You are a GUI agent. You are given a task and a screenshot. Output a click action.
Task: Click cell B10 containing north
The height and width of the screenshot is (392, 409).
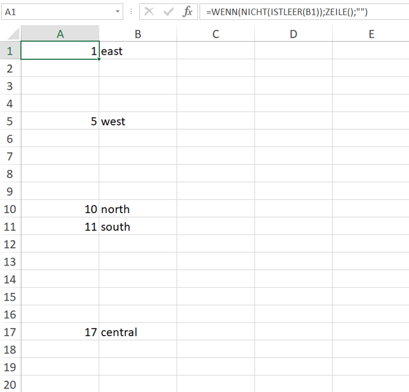click(137, 209)
